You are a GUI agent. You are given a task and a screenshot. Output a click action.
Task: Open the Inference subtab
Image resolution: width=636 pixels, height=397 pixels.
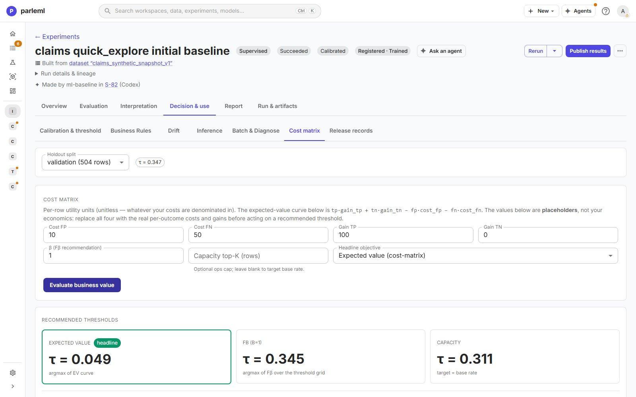click(209, 131)
